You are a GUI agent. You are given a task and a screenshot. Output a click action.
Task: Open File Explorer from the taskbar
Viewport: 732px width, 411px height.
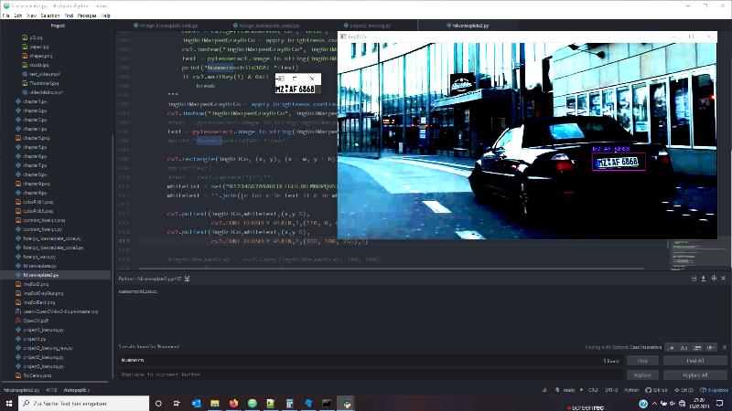tap(214, 403)
